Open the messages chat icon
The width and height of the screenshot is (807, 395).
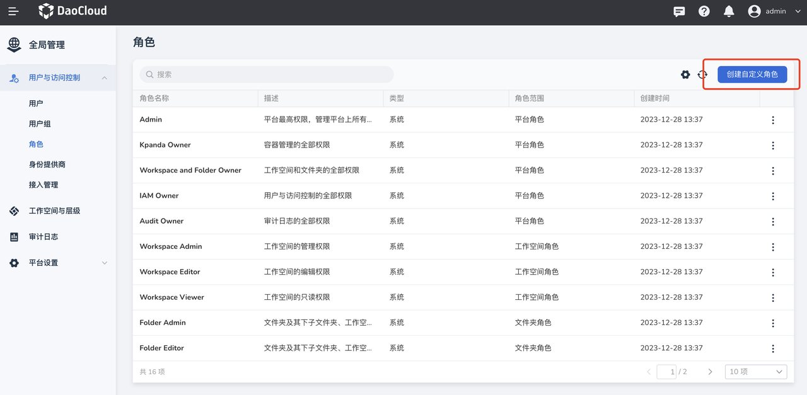(x=679, y=11)
